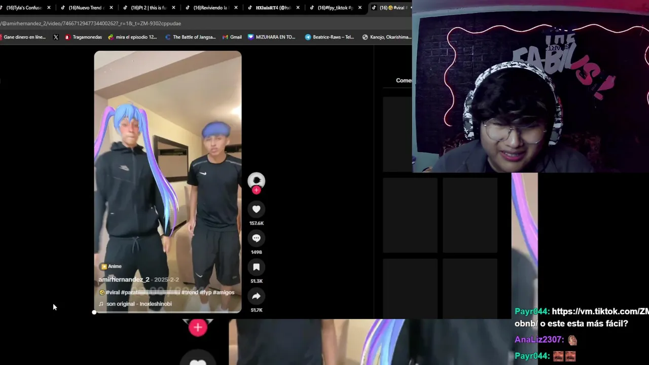The width and height of the screenshot is (649, 365).
Task: Open the Anime category tag
Action: 112,266
